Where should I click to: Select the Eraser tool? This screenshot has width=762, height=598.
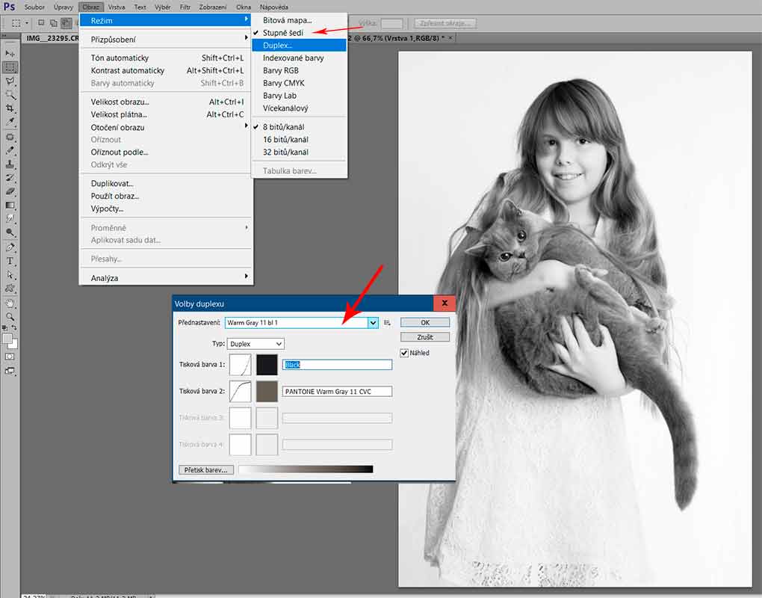[x=10, y=191]
